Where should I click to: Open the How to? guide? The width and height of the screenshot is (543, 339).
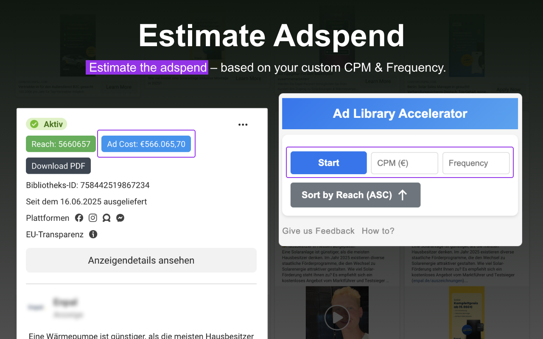coord(378,231)
